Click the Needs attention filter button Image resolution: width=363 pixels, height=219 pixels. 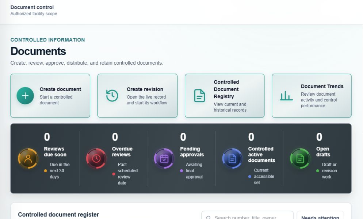coord(320,217)
